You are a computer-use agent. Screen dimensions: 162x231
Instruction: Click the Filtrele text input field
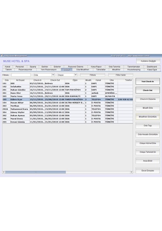pos(21,75)
